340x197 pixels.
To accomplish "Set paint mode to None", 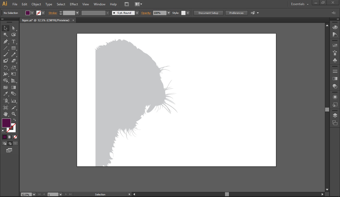I will click(15, 137).
